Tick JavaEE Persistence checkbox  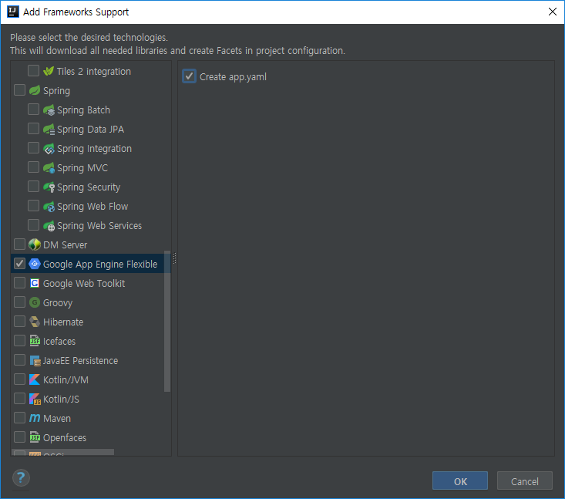point(19,360)
